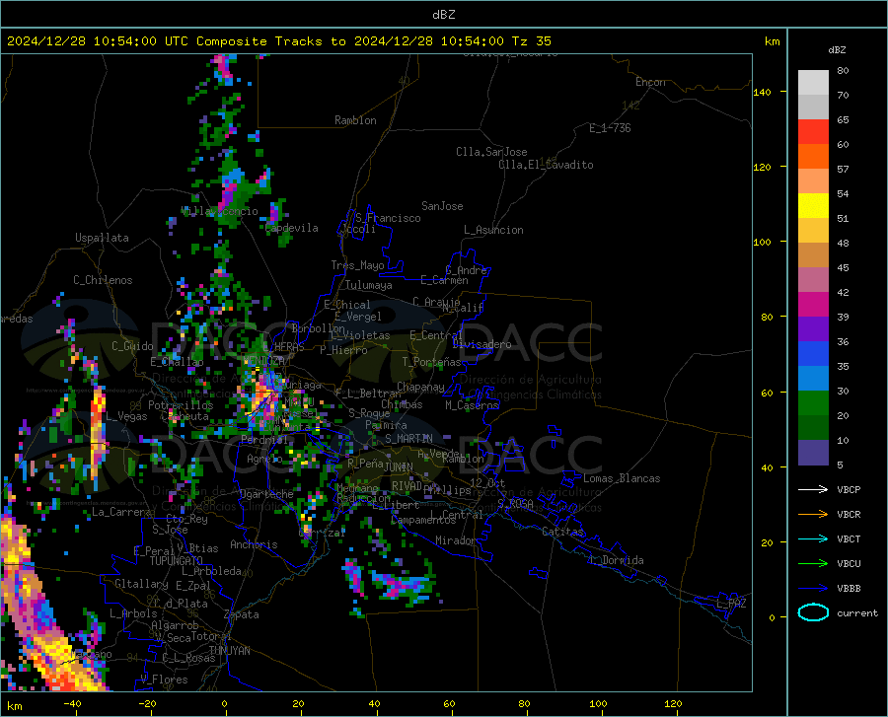This screenshot has width=888, height=717.
Task: Click the Chapanay place label
Action: (420, 387)
